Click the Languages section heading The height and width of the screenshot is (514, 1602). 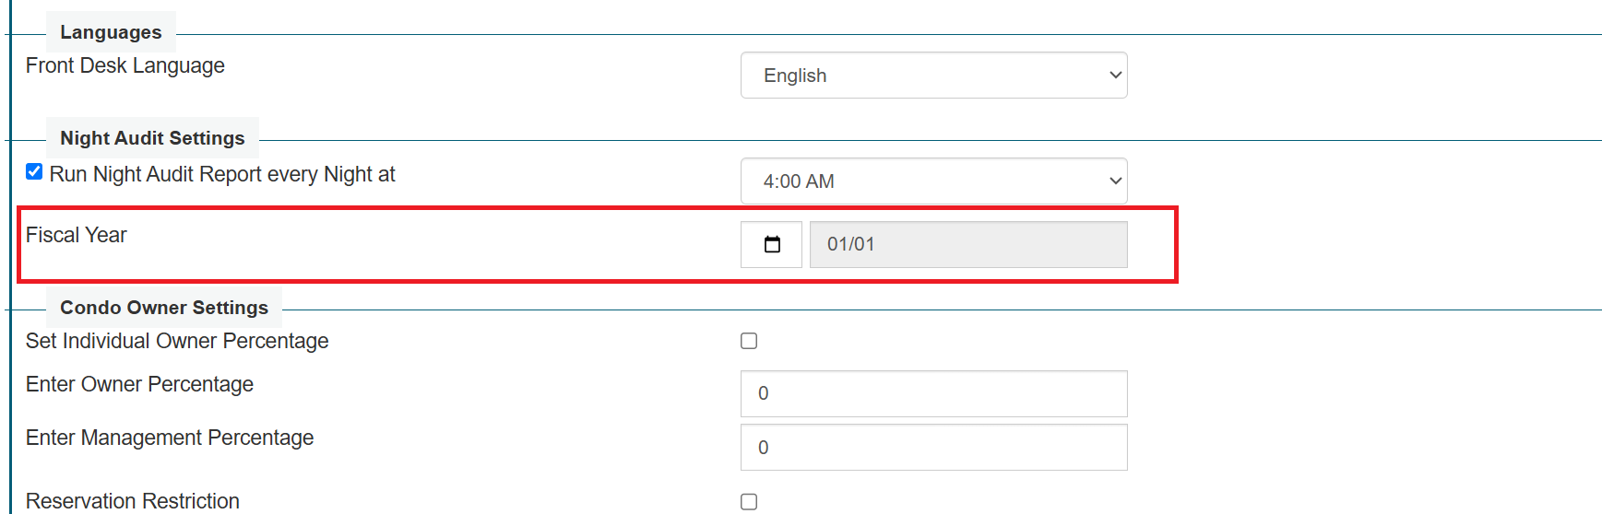(111, 32)
